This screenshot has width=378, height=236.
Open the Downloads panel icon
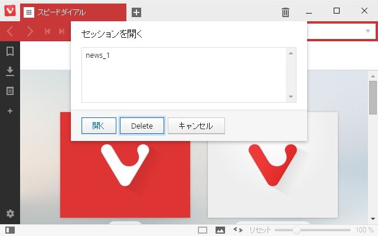10,71
